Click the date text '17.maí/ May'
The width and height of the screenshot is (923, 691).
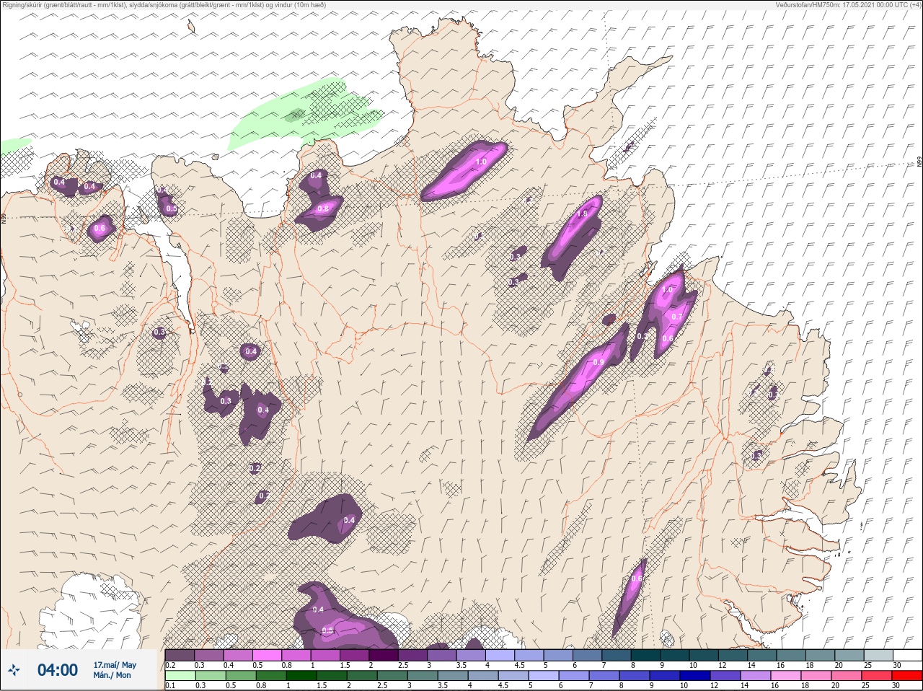(115, 665)
